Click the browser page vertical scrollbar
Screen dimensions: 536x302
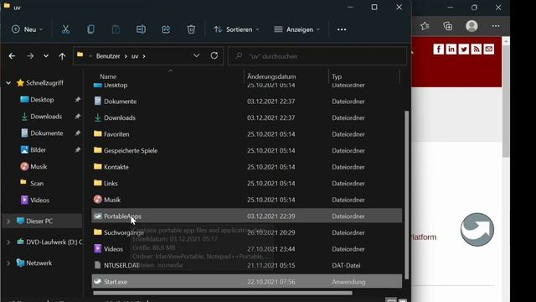[x=506, y=101]
